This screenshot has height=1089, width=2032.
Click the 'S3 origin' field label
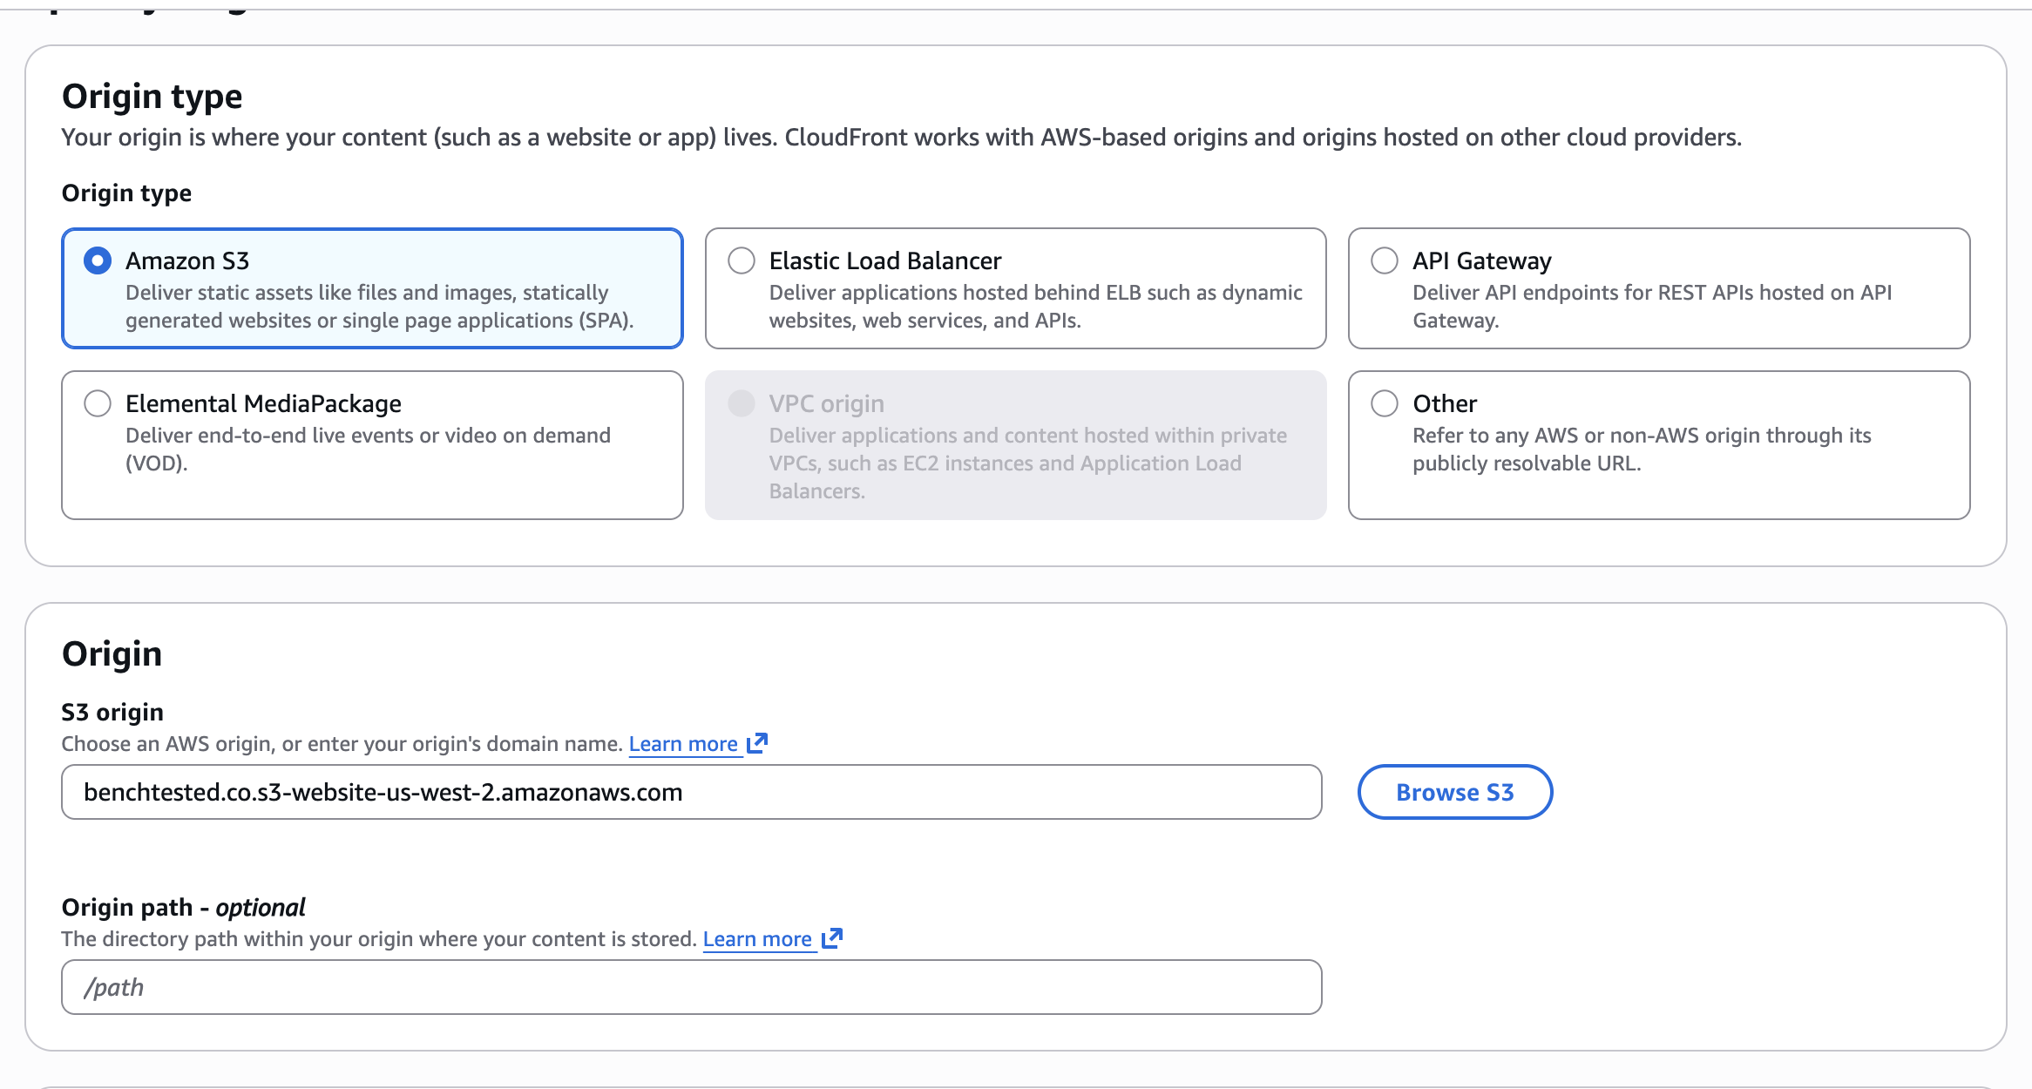pyautogui.click(x=112, y=712)
